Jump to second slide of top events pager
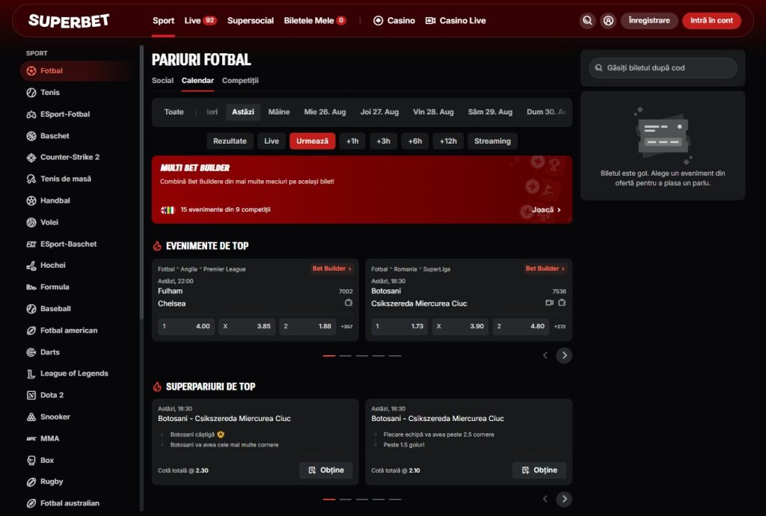 [346, 356]
